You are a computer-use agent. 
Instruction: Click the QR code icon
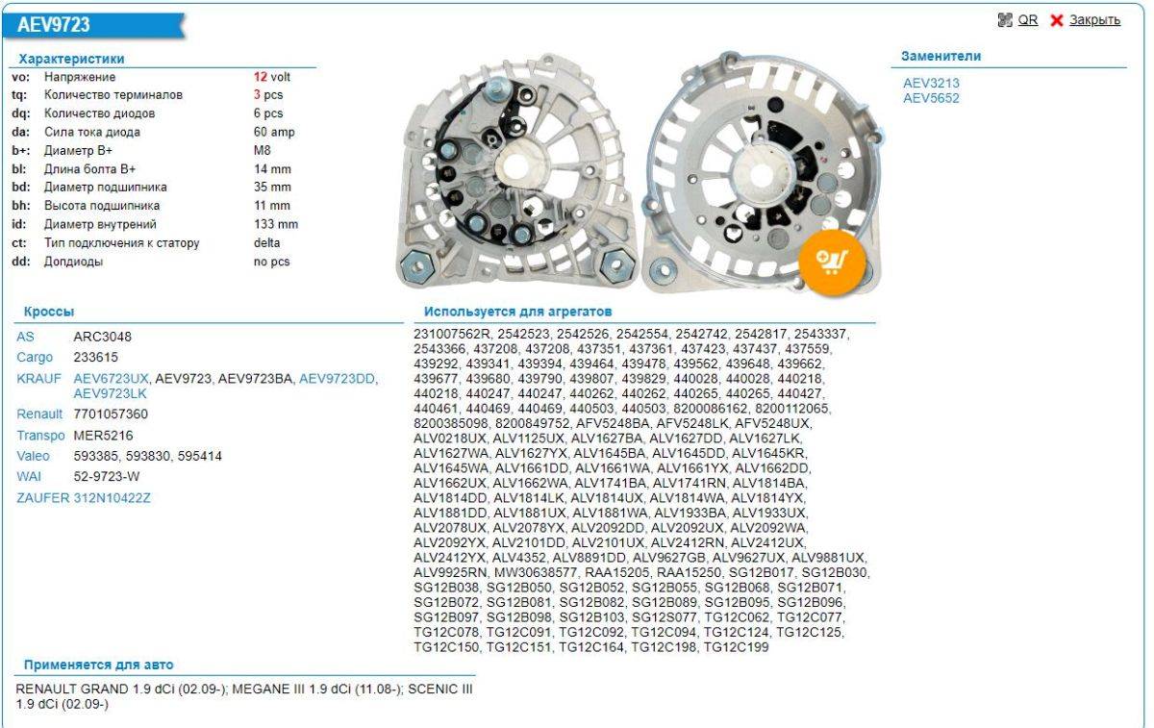coord(1006,20)
